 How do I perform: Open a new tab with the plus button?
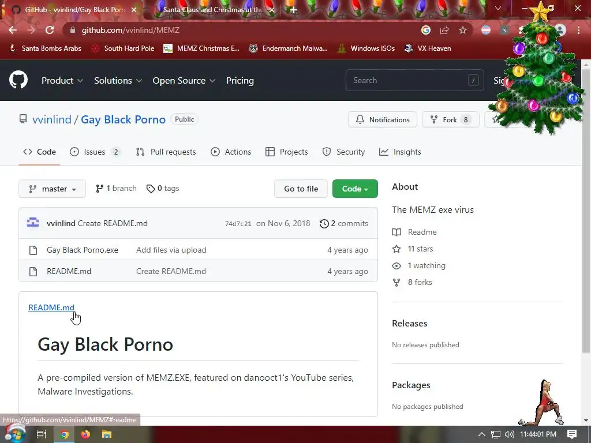(x=293, y=10)
